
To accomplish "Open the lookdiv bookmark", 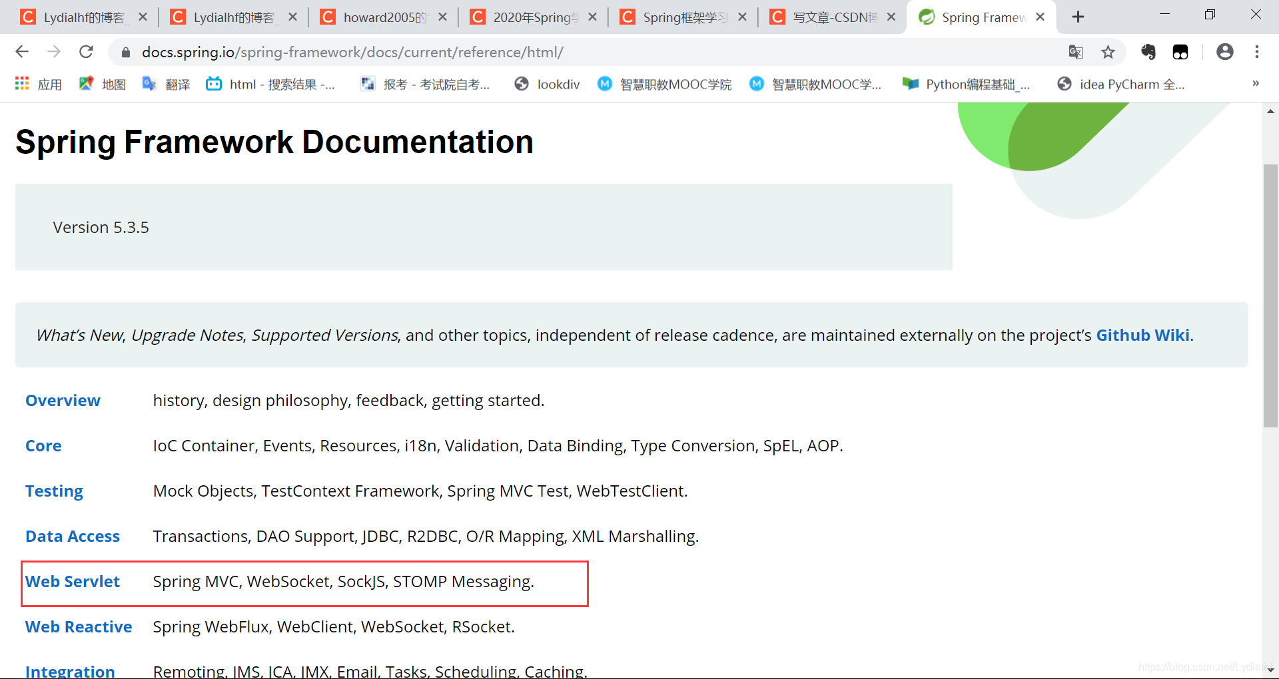I will tap(547, 84).
